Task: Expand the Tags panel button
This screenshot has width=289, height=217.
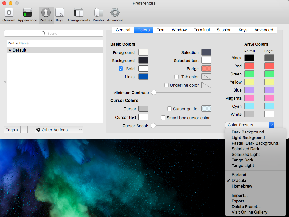Action: (12, 130)
